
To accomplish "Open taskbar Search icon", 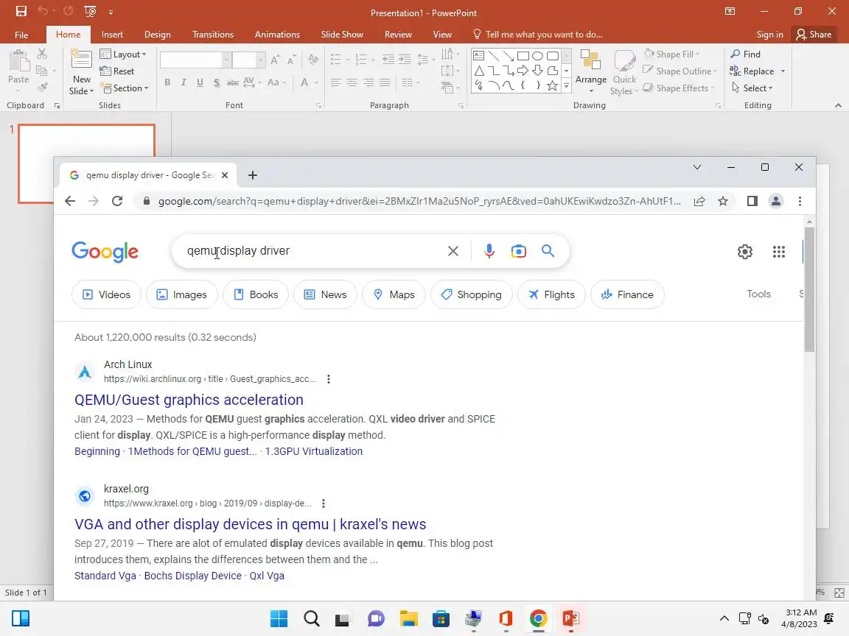I will coord(311,618).
